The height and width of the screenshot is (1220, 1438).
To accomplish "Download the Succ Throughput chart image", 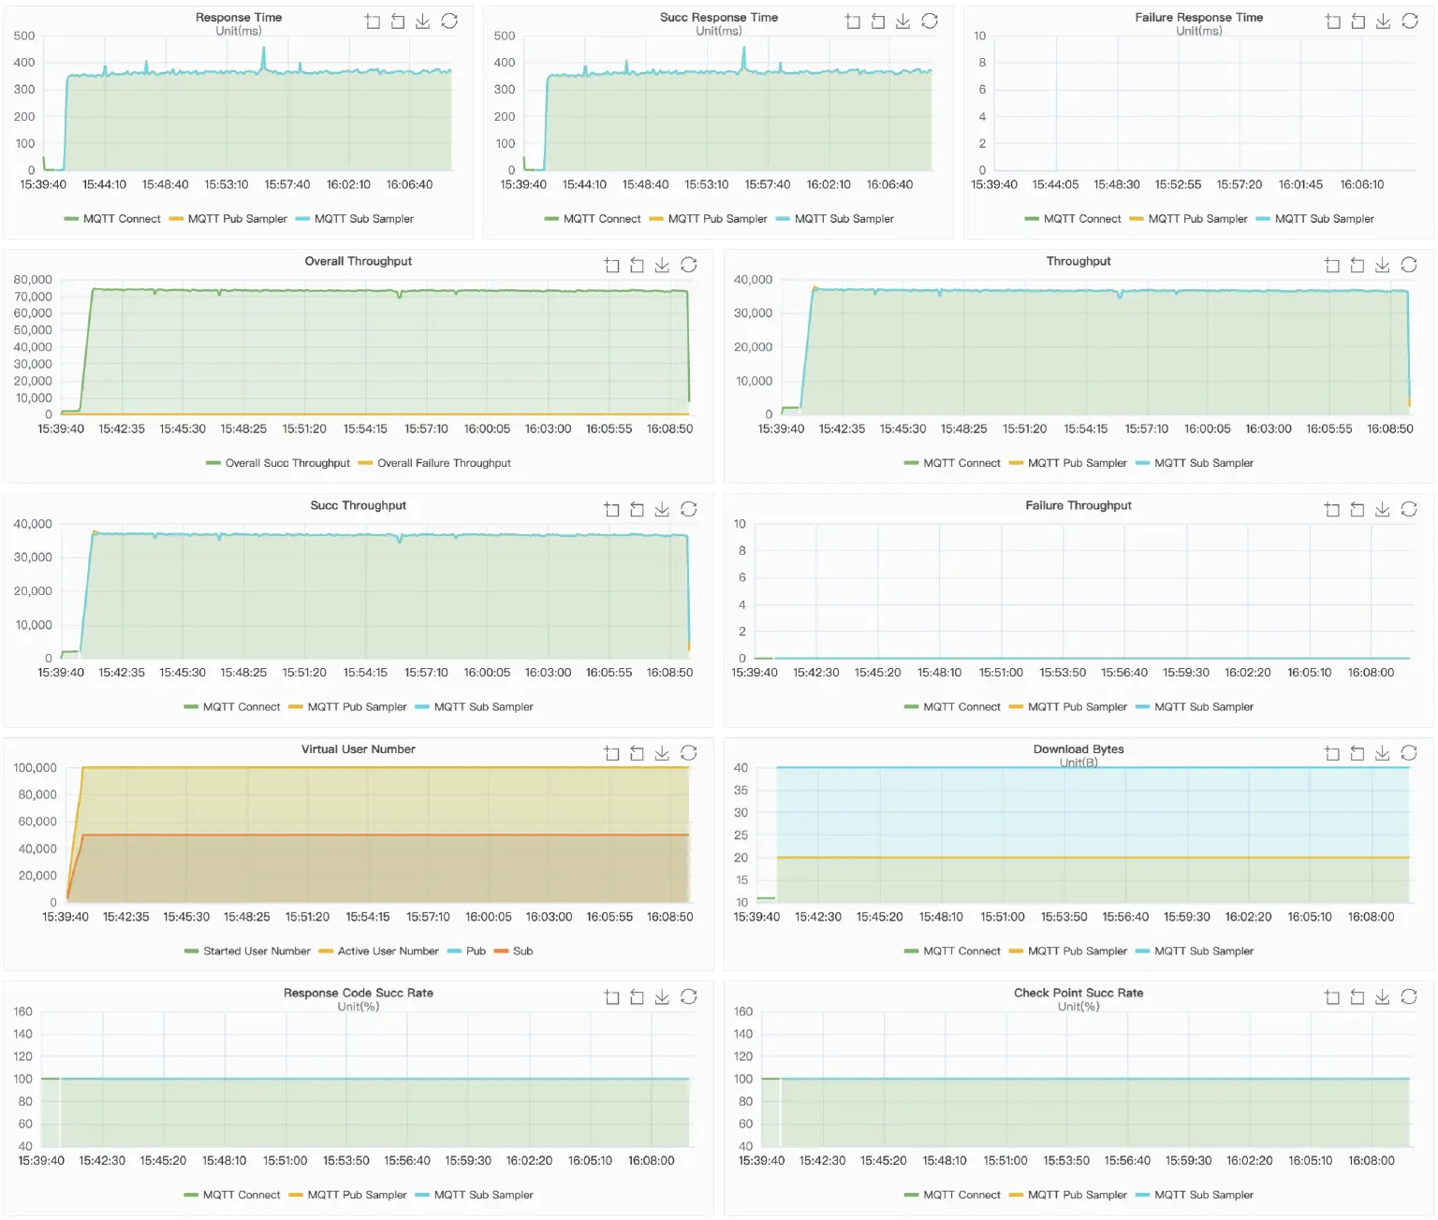I will pyautogui.click(x=662, y=509).
